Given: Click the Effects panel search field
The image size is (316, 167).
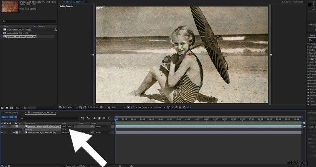Looking at the screenshot, I should [312, 40].
